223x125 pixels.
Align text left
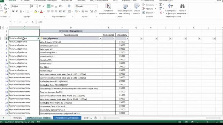[48, 11]
